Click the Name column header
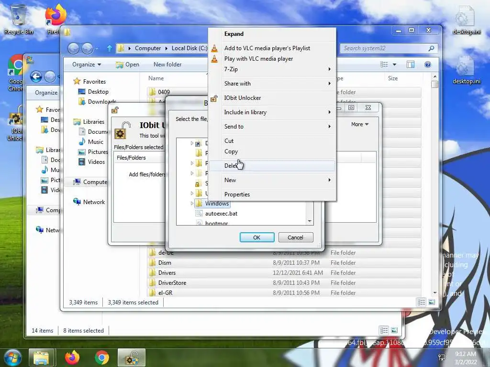The height and width of the screenshot is (367, 490). tap(156, 78)
